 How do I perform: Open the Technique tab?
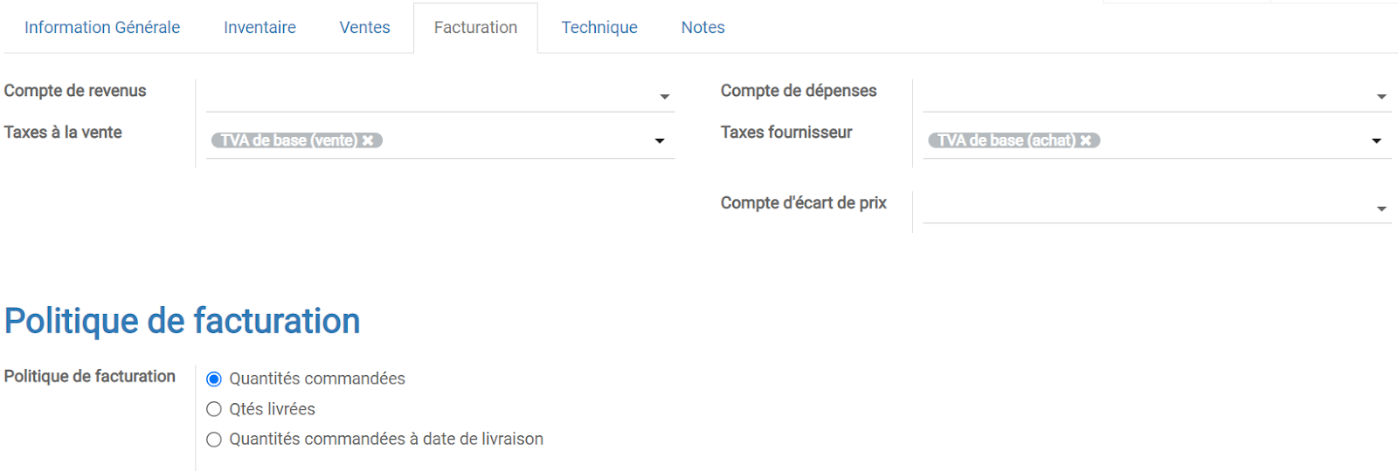pyautogui.click(x=599, y=28)
